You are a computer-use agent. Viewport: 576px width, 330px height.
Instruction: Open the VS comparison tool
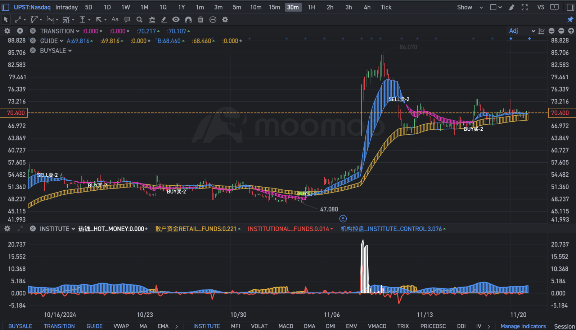pos(540,7)
